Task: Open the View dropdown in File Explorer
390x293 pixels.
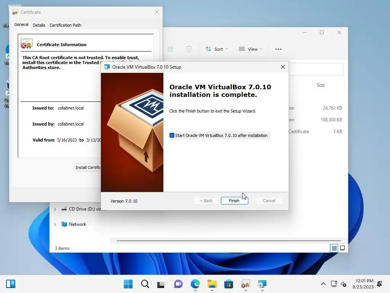Action: coord(251,49)
